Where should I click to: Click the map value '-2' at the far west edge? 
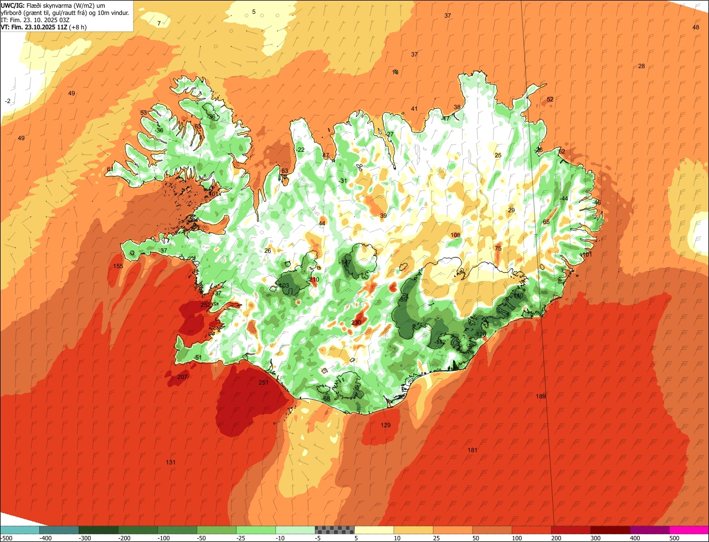coord(8,101)
